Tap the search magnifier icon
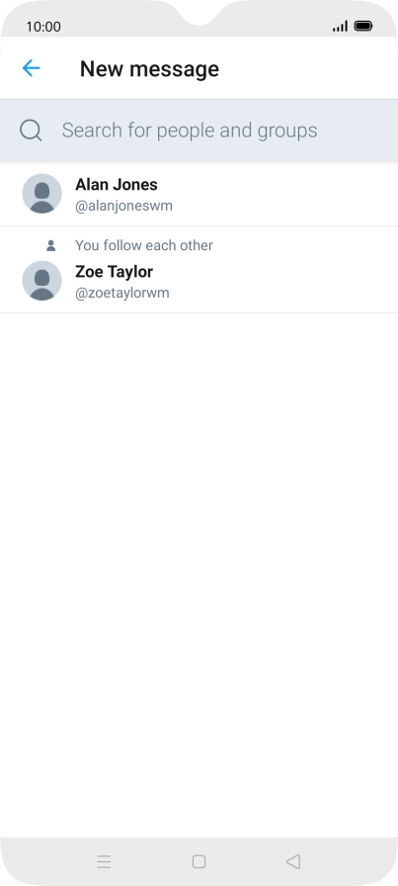Image resolution: width=398 pixels, height=886 pixels. point(31,131)
